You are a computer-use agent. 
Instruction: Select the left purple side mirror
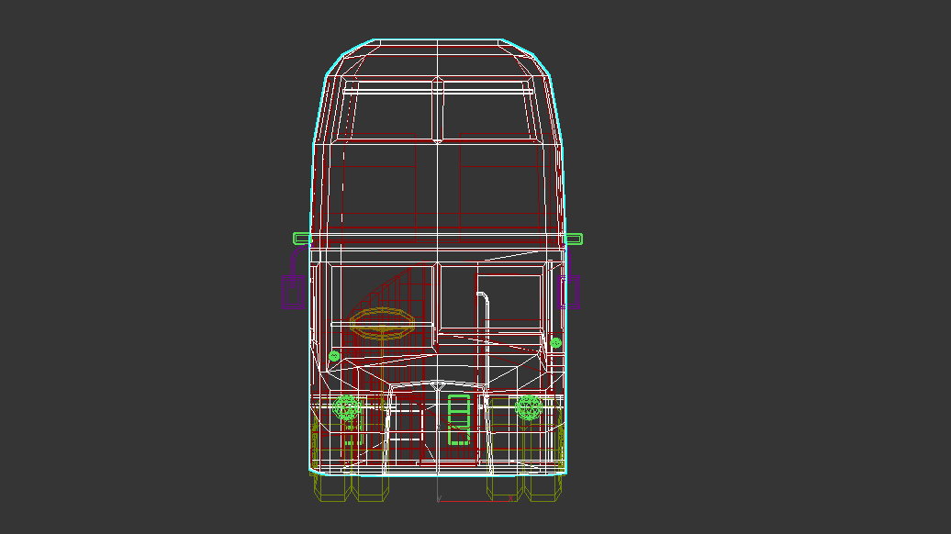point(294,292)
